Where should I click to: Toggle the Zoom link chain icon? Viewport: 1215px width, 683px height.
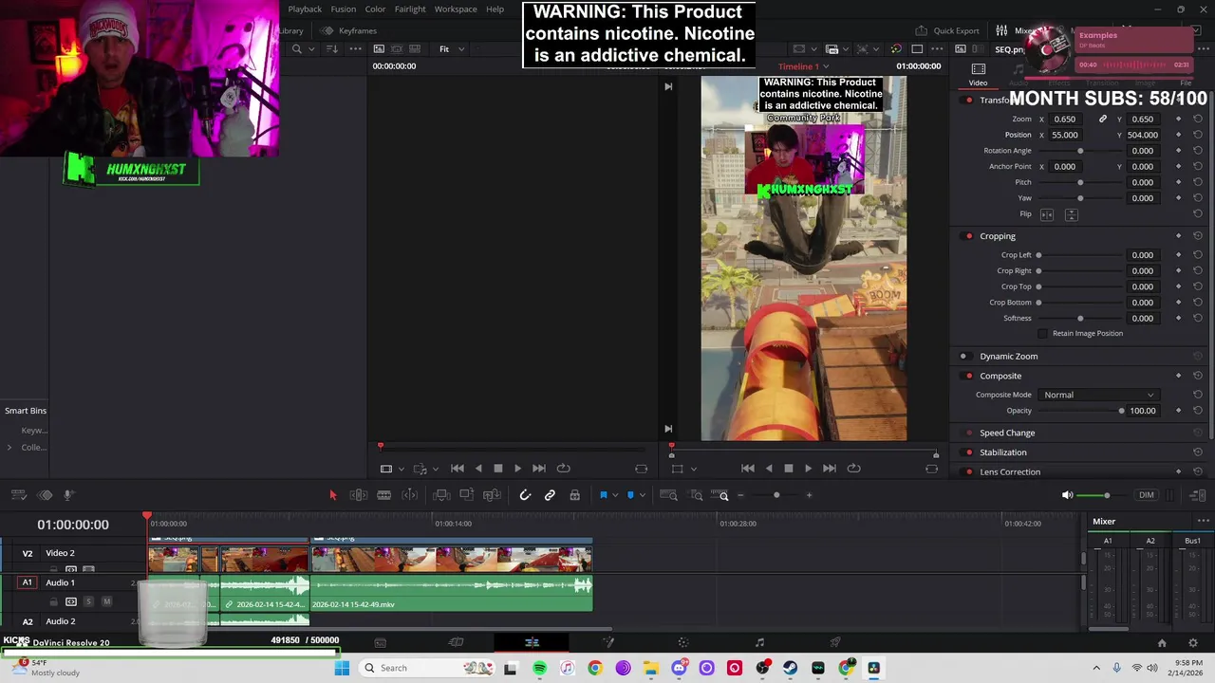pyautogui.click(x=1103, y=120)
